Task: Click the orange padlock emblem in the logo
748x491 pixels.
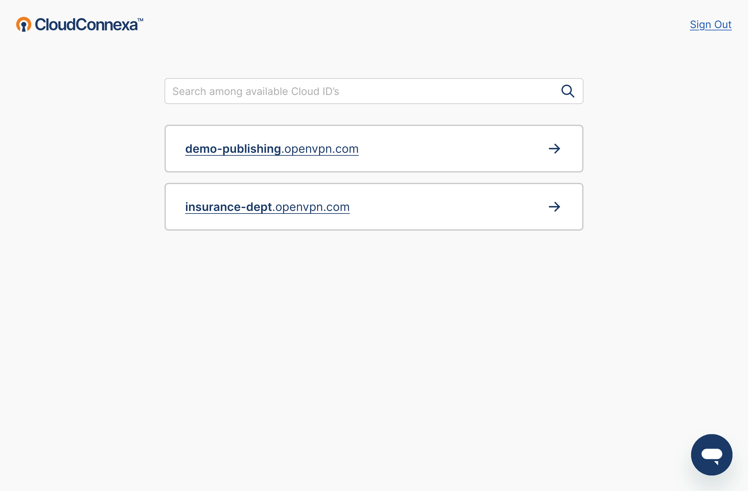Action: [24, 25]
